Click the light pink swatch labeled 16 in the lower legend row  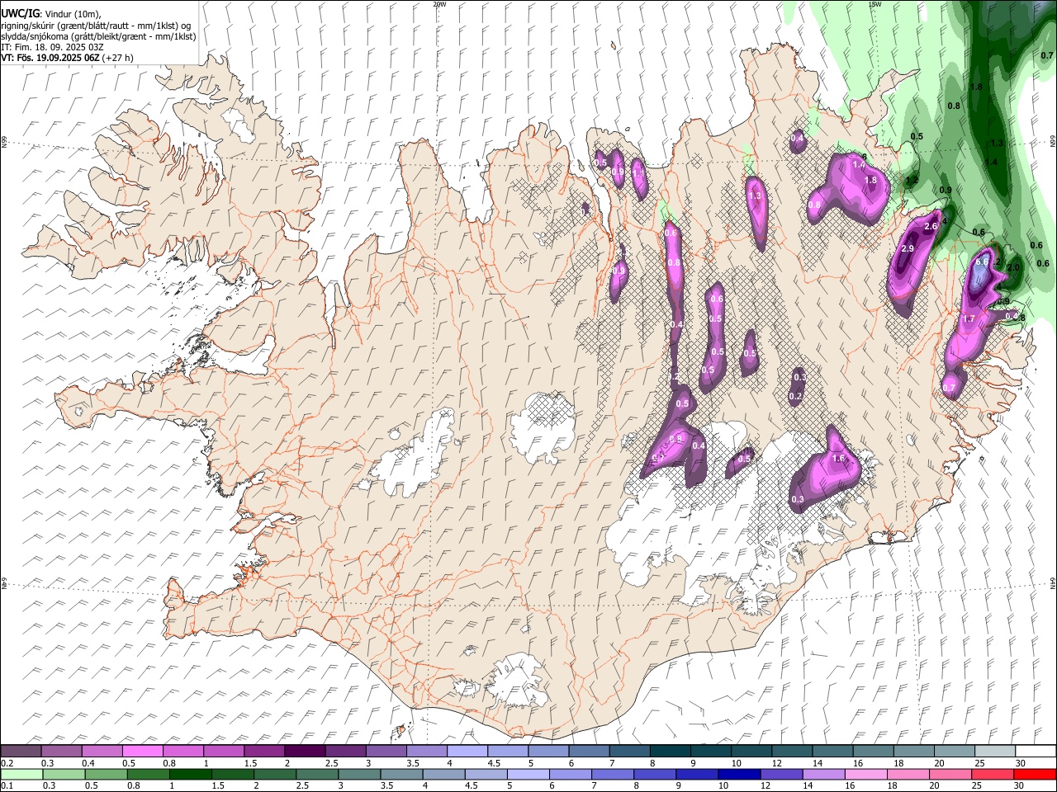866,775
